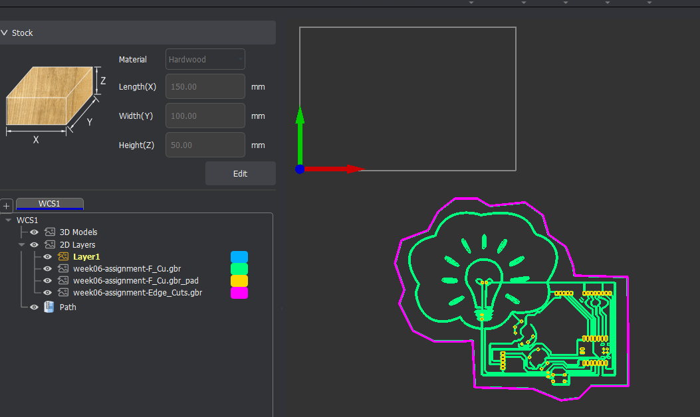Hide week06-assignment-F_Cu.gbr_pad layer

click(47, 280)
